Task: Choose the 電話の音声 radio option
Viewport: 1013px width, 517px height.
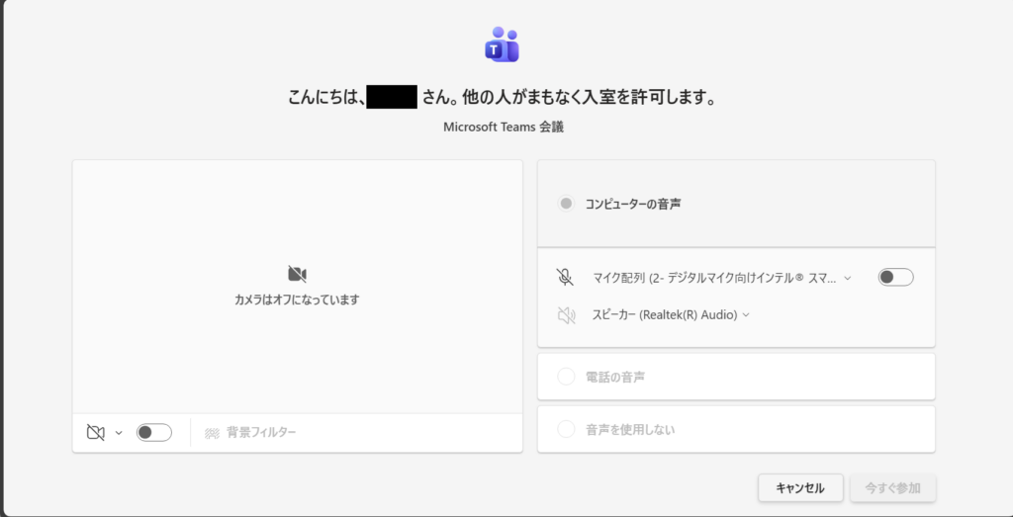Action: 566,377
